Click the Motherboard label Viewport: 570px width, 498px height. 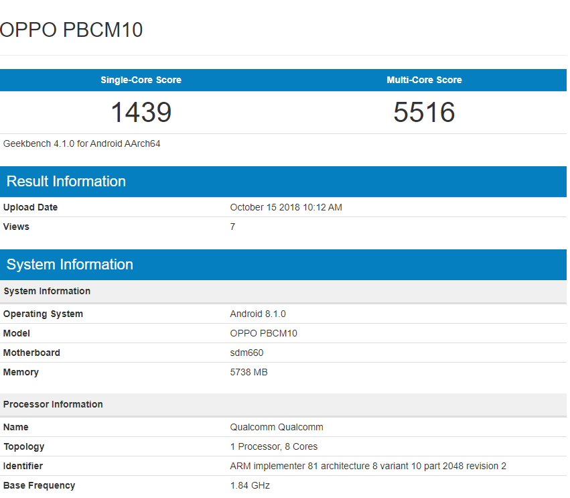(x=31, y=353)
